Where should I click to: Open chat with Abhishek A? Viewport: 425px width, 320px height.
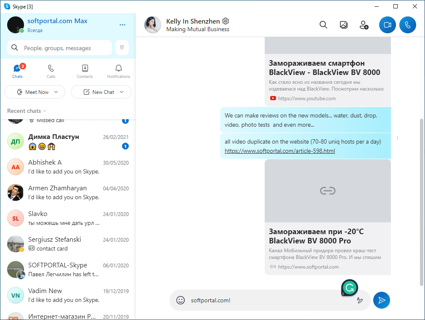pos(68,167)
